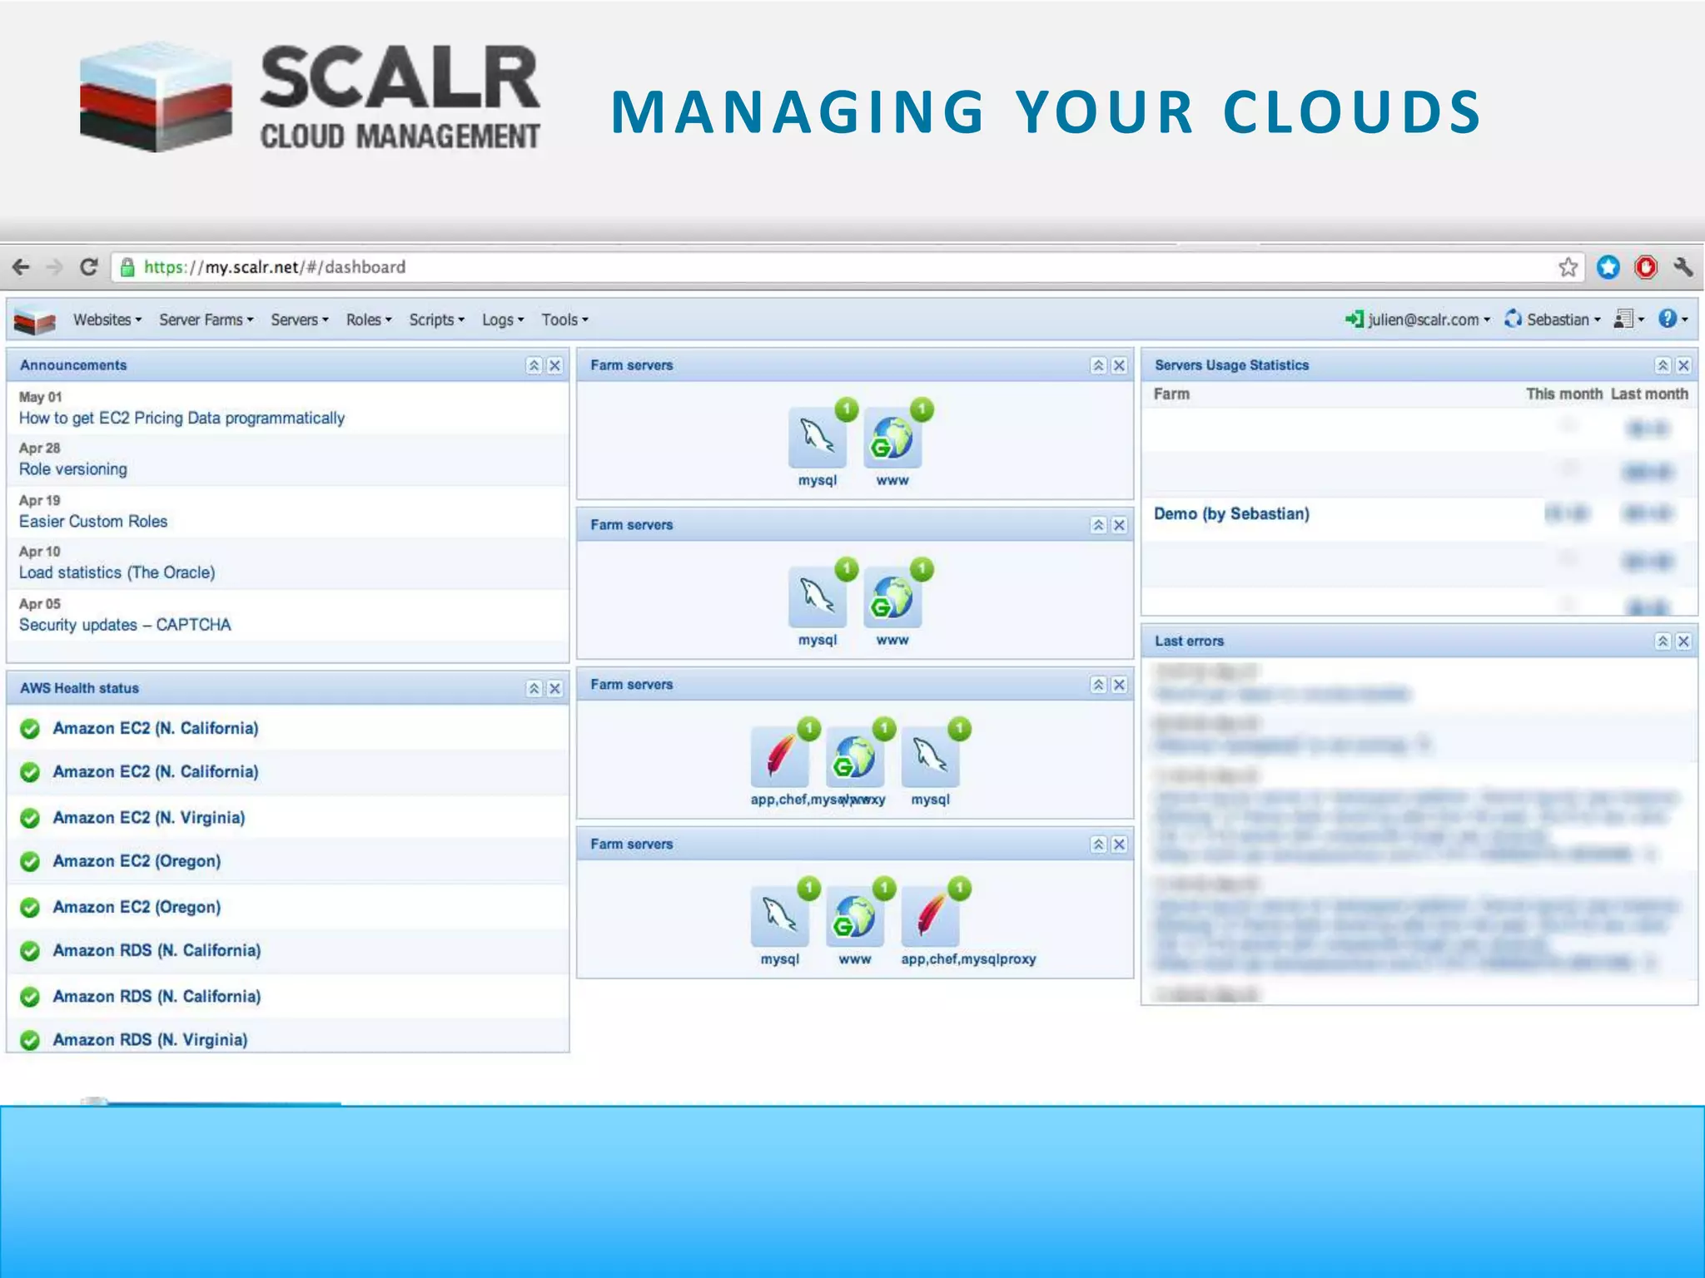Collapse the Announcements panel

coord(534,365)
